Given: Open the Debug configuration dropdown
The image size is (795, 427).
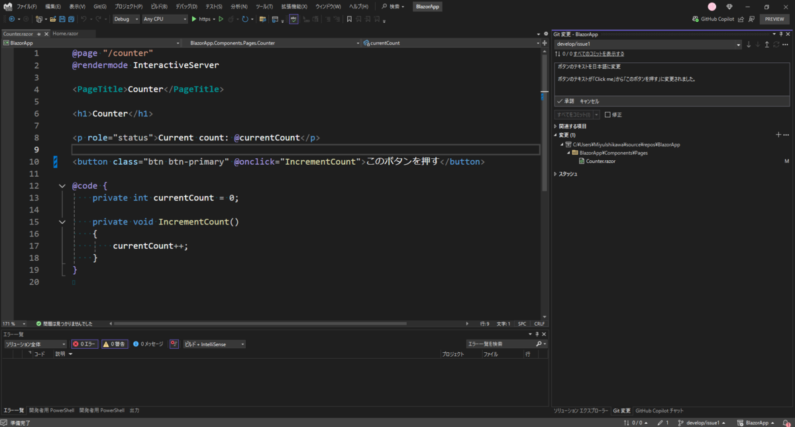Looking at the screenshot, I should click(126, 19).
